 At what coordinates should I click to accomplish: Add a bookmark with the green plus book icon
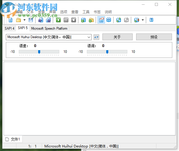tap(119, 20)
